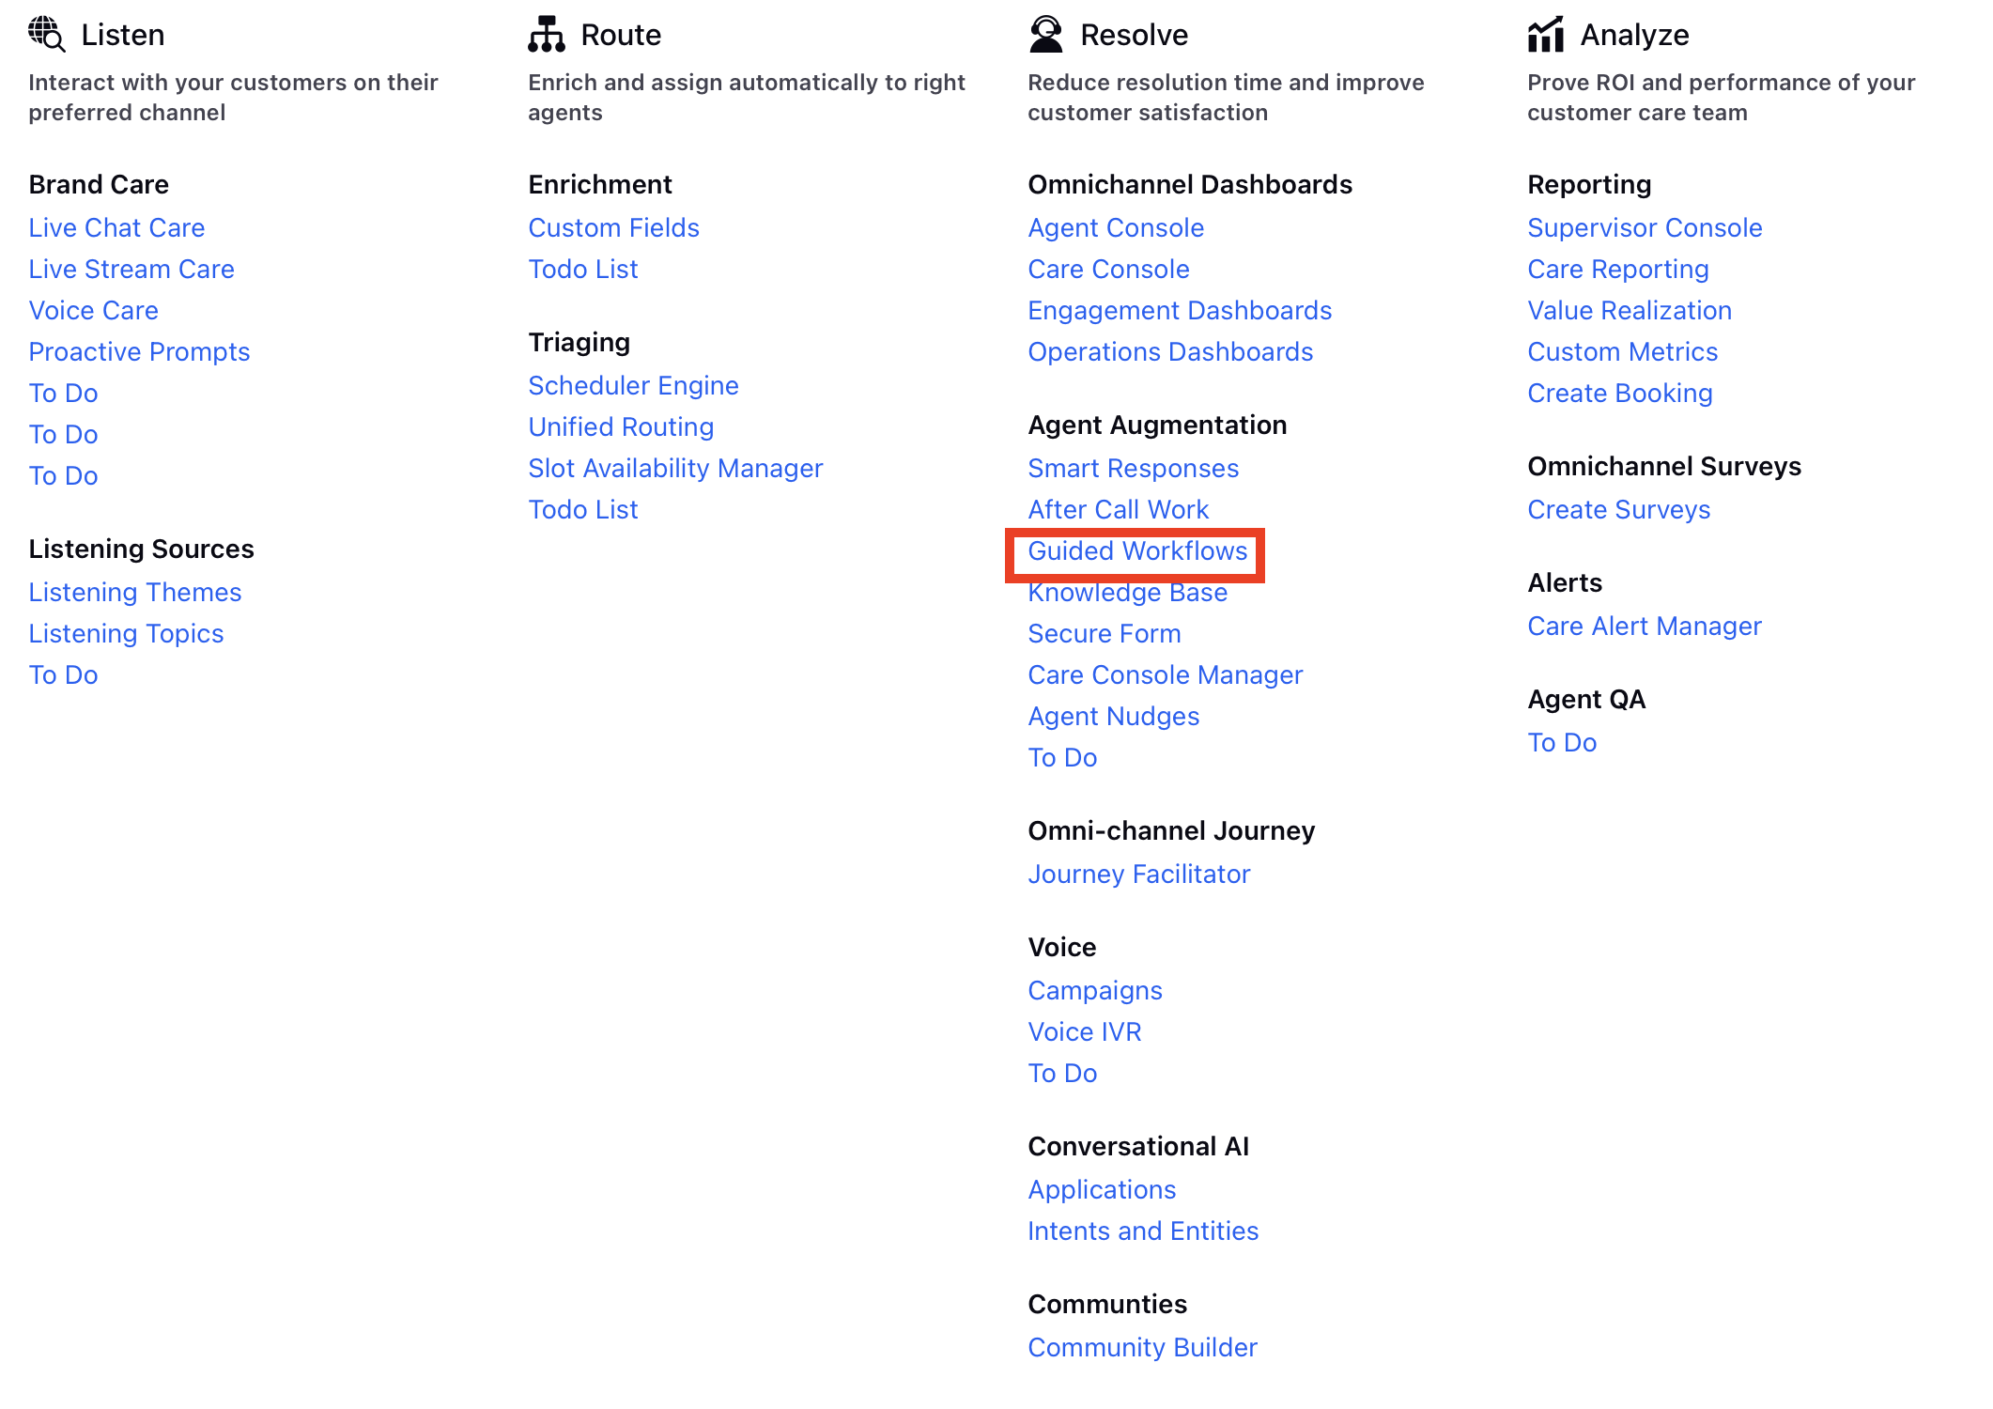Click the Route heading text
Screen dimensions: 1993x1409
pos(621,35)
